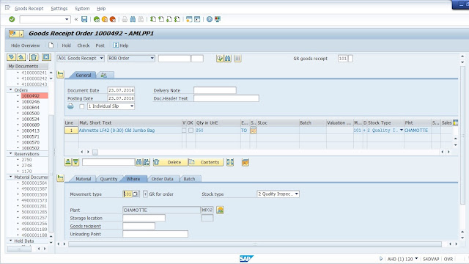
Task: Click the expand all icon in overview panel
Action: (x=12, y=57)
